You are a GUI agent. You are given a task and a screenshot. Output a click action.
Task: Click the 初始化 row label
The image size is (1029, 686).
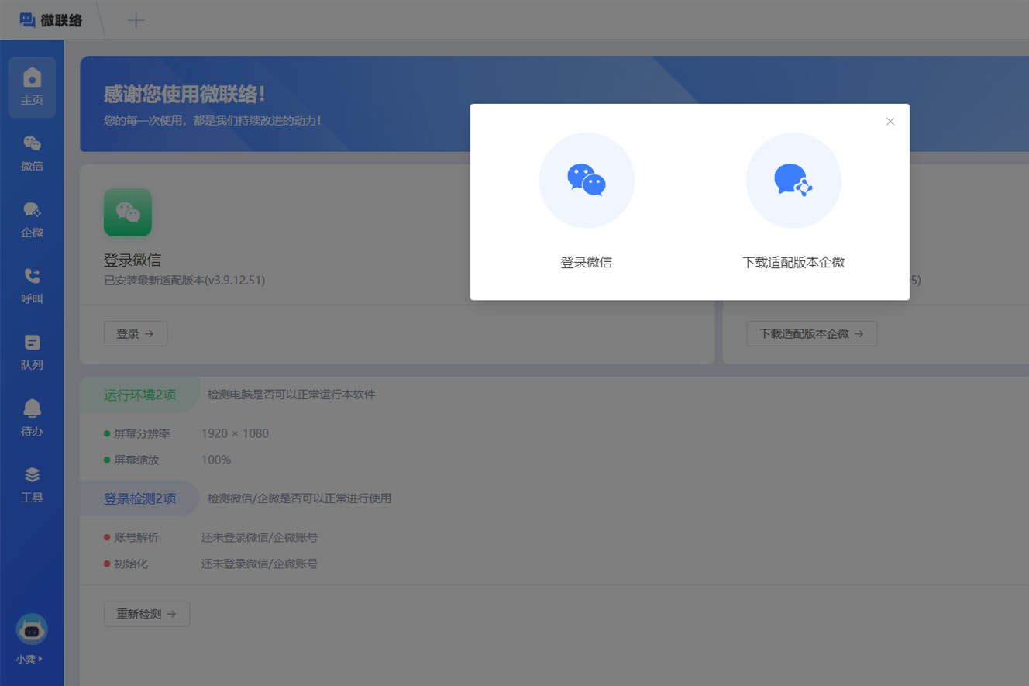pyautogui.click(x=131, y=564)
